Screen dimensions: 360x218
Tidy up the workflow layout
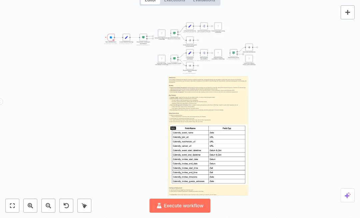84,206
